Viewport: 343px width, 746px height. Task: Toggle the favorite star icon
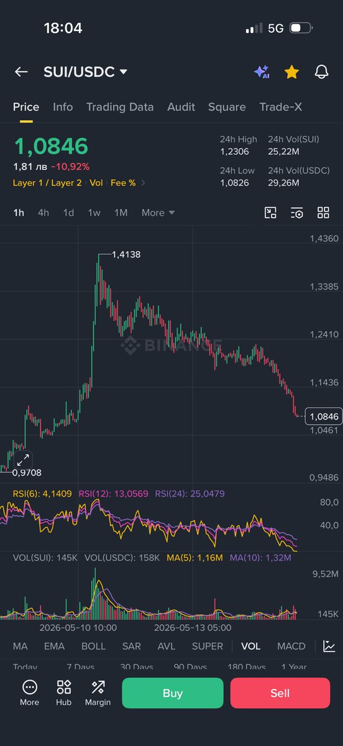(291, 72)
